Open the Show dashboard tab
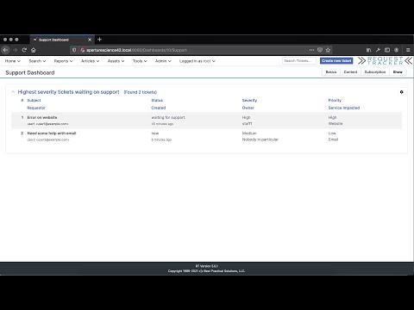Screen dimensions: 414x310 click(398, 72)
